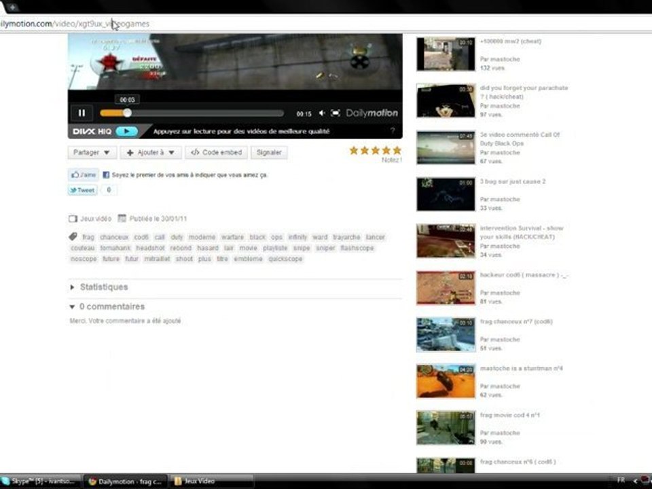This screenshot has width=652, height=489.
Task: Rate video with the fifth star
Action: pyautogui.click(x=397, y=150)
